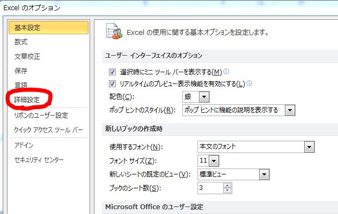Select クイック アクセス ツール バー category
This screenshot has width=338, height=214.
pyautogui.click(x=48, y=130)
